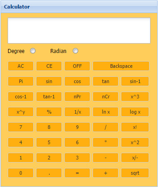Square the value with x^2 button
The image size is (168, 194).
(135, 142)
